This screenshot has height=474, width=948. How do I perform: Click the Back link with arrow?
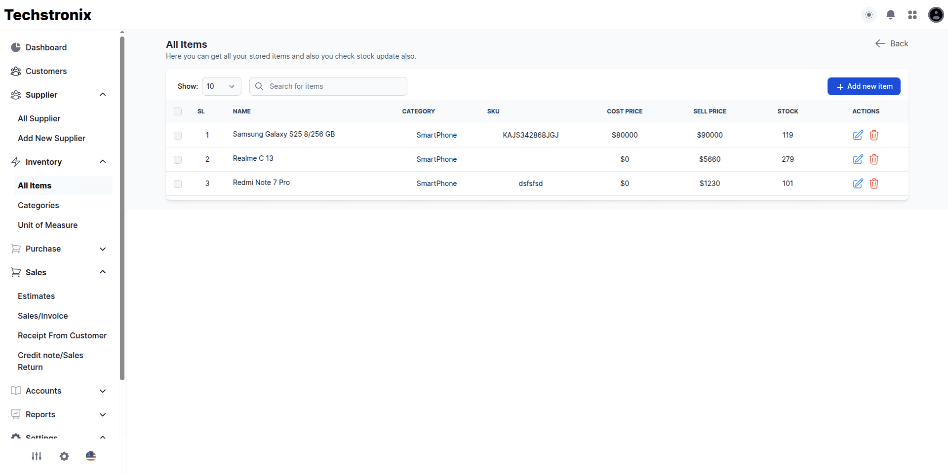(891, 43)
